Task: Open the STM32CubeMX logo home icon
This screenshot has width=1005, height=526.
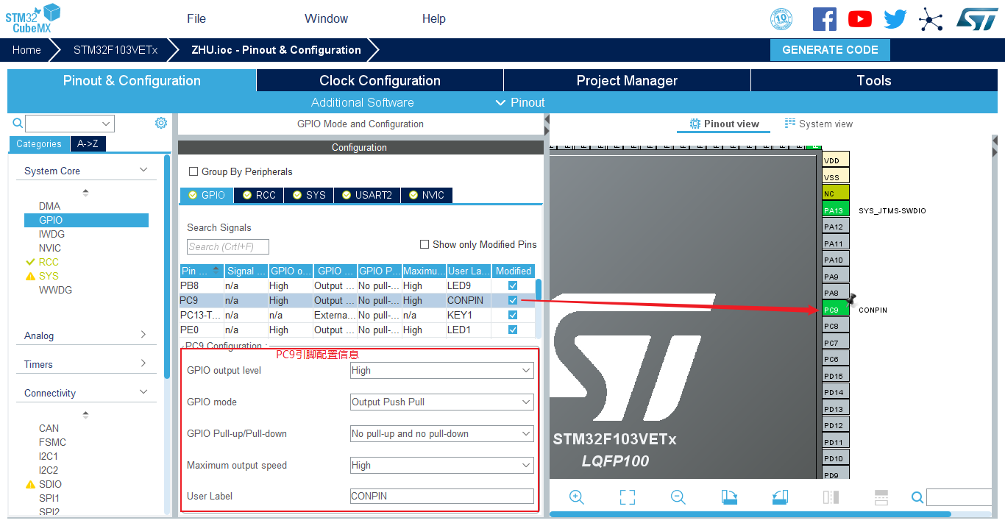Action: tap(33, 18)
